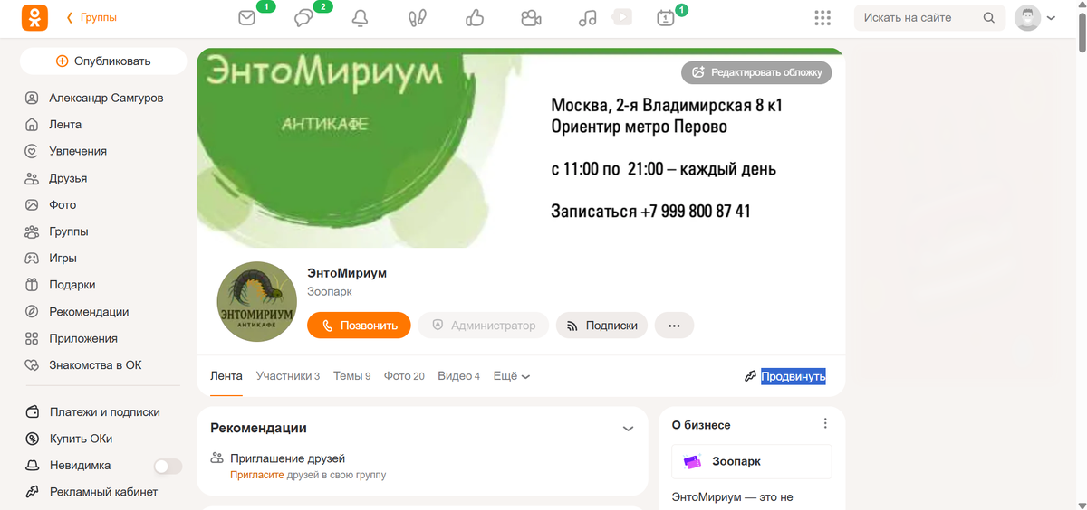Open the notifications bell icon
Screen dimensions: 1087x510
coord(361,18)
